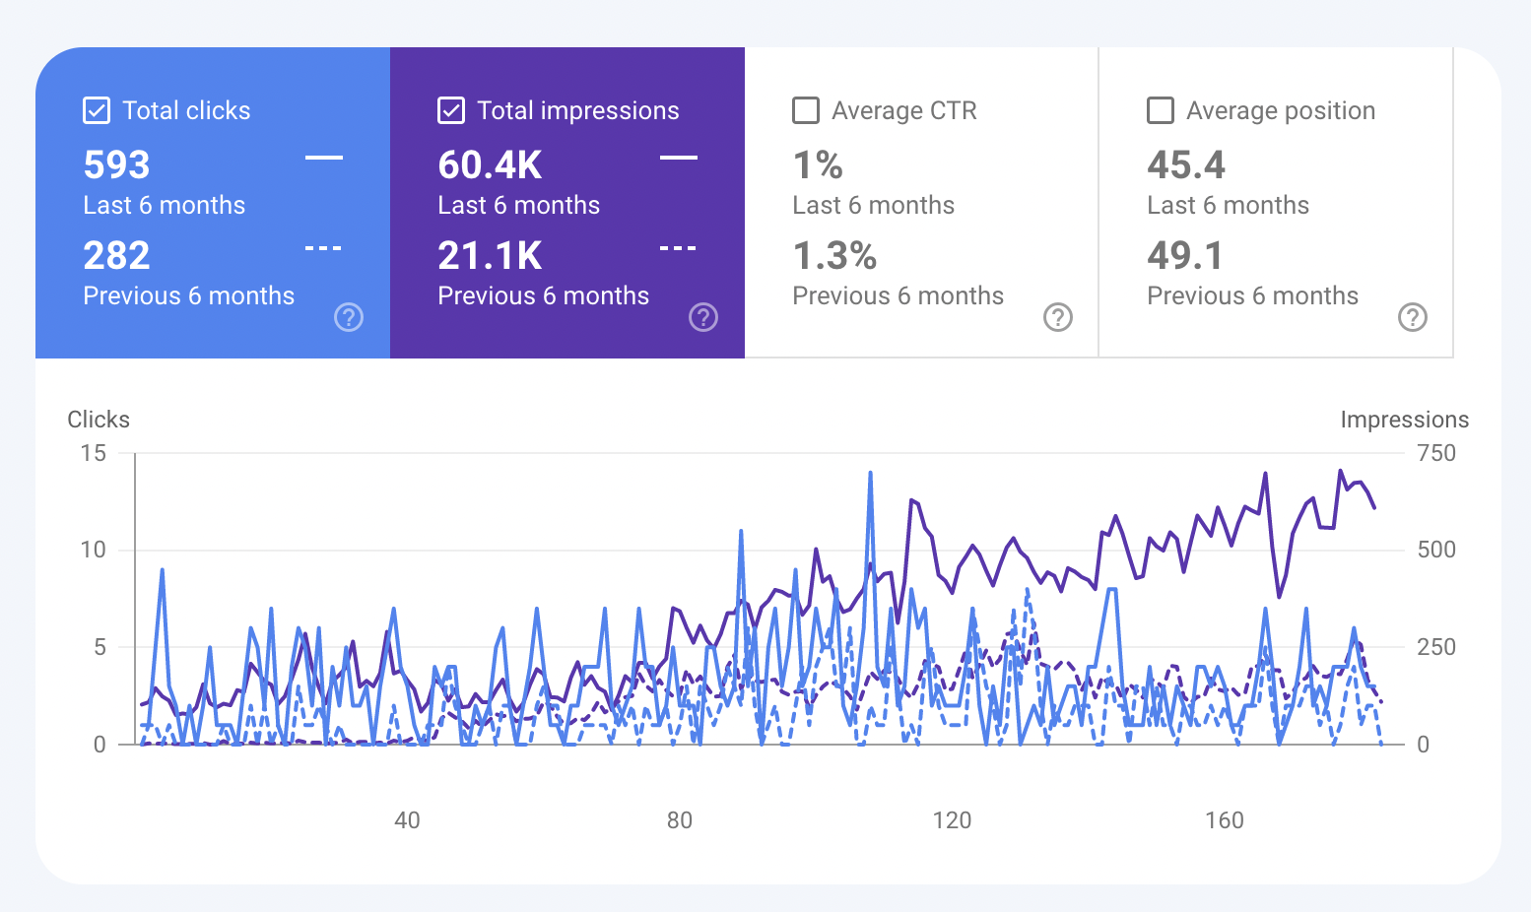This screenshot has height=912, width=1531.
Task: Uncheck the Total impressions checkbox
Action: coord(451,110)
